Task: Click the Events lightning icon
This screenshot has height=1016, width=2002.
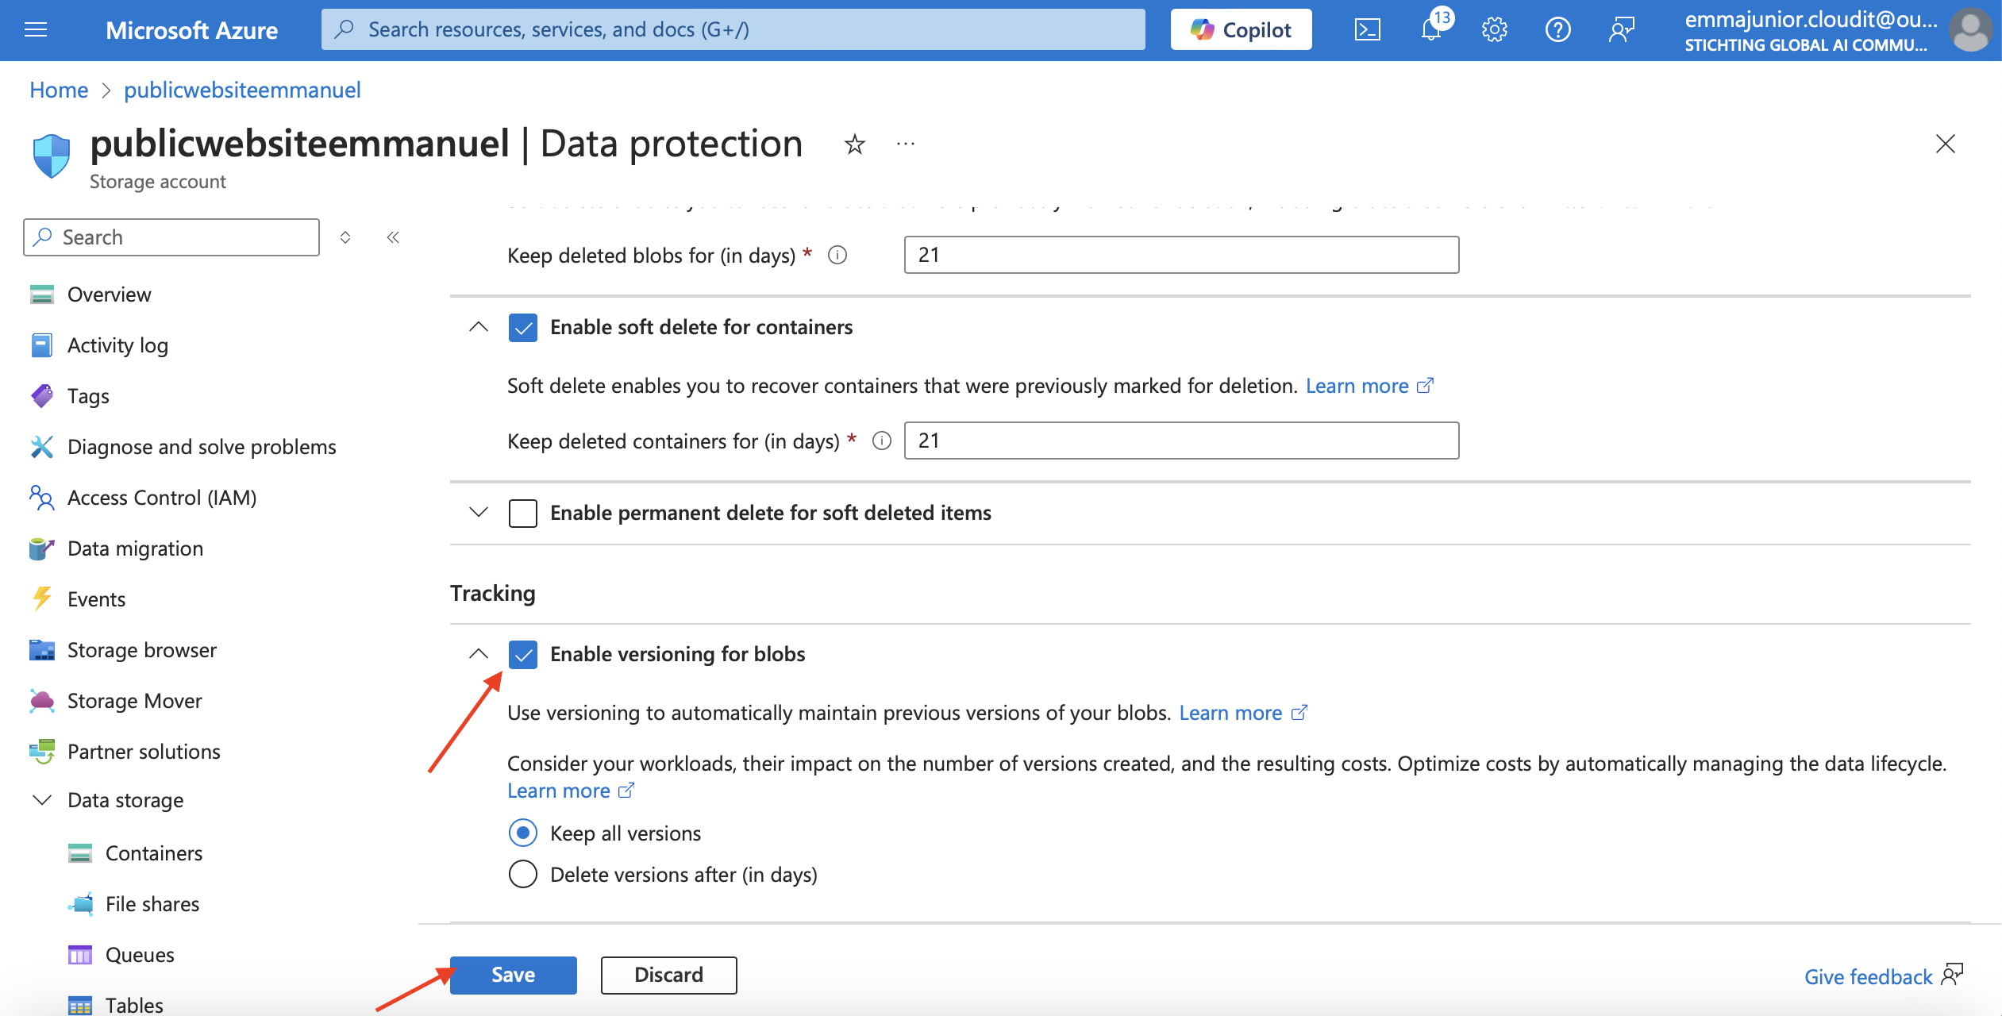Action: click(41, 598)
